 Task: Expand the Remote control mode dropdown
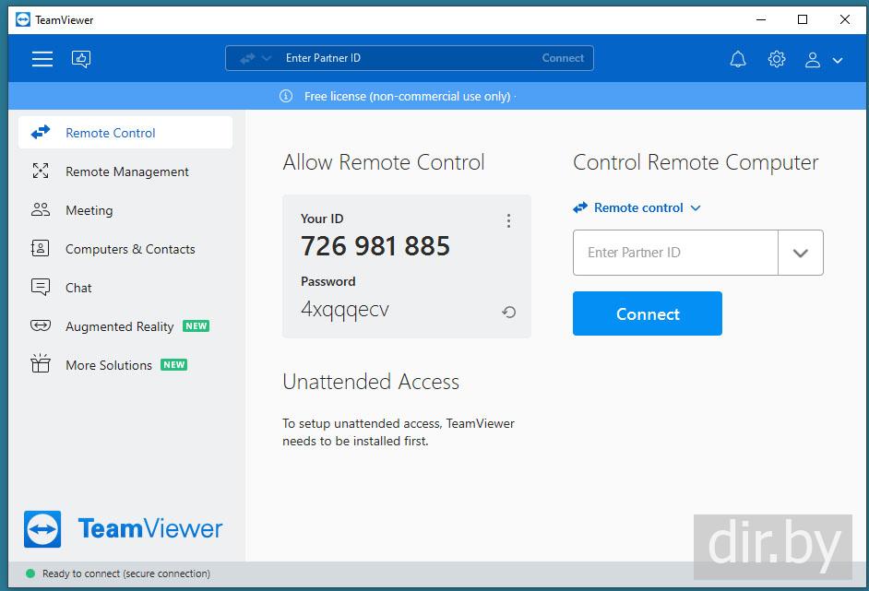pos(637,208)
